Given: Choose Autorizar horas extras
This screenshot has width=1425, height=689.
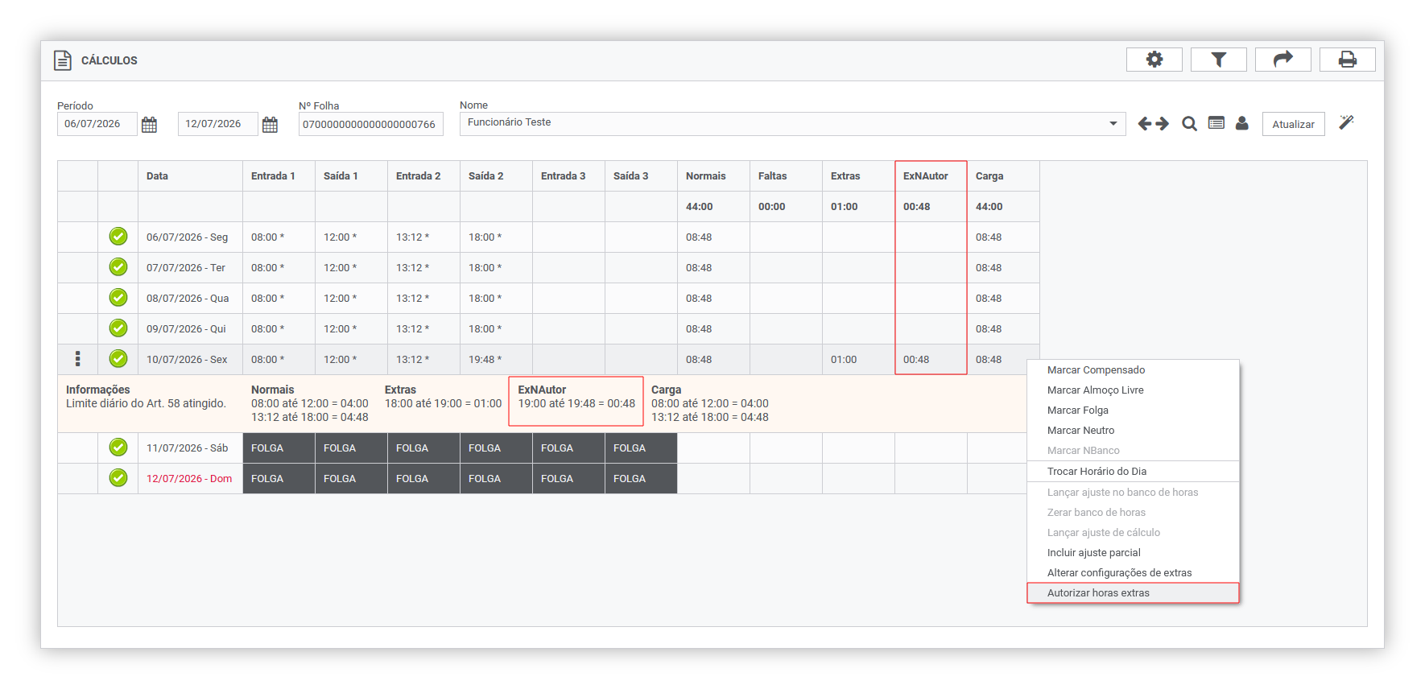Looking at the screenshot, I should click(x=1133, y=593).
